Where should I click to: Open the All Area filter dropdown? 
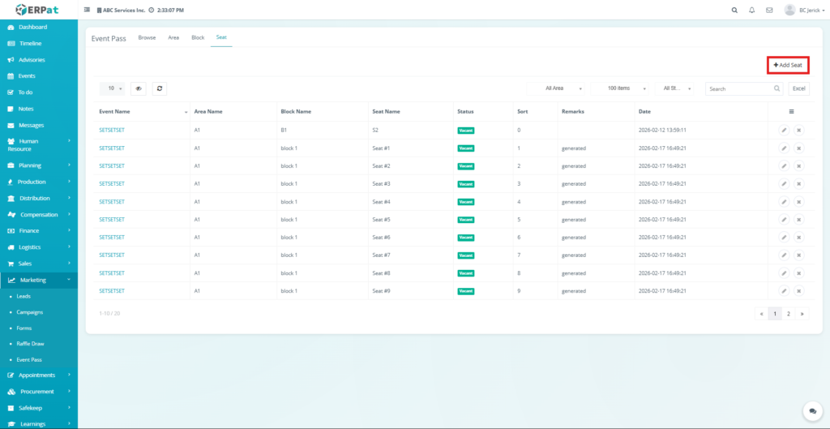[x=556, y=88]
